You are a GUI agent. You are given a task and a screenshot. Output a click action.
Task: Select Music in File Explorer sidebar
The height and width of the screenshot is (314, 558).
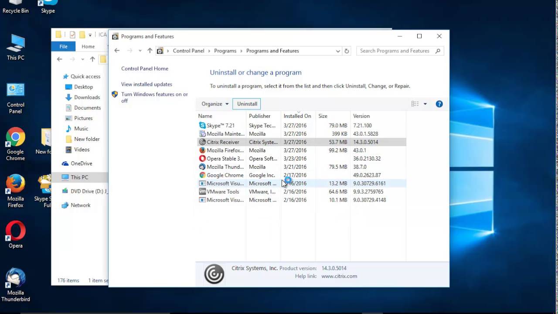coord(81,129)
